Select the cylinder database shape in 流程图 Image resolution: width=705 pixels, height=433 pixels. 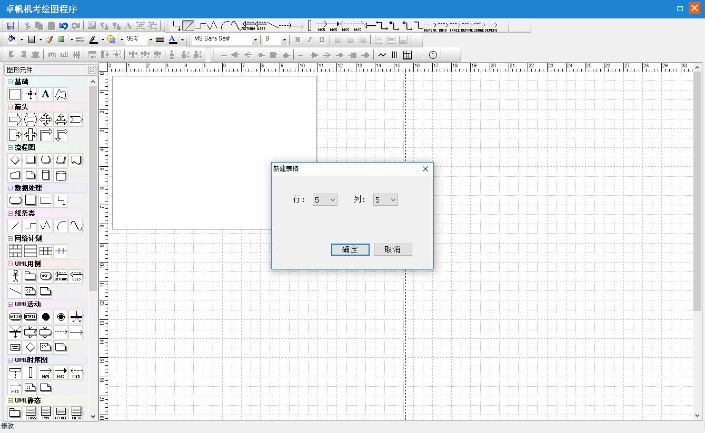(61, 175)
